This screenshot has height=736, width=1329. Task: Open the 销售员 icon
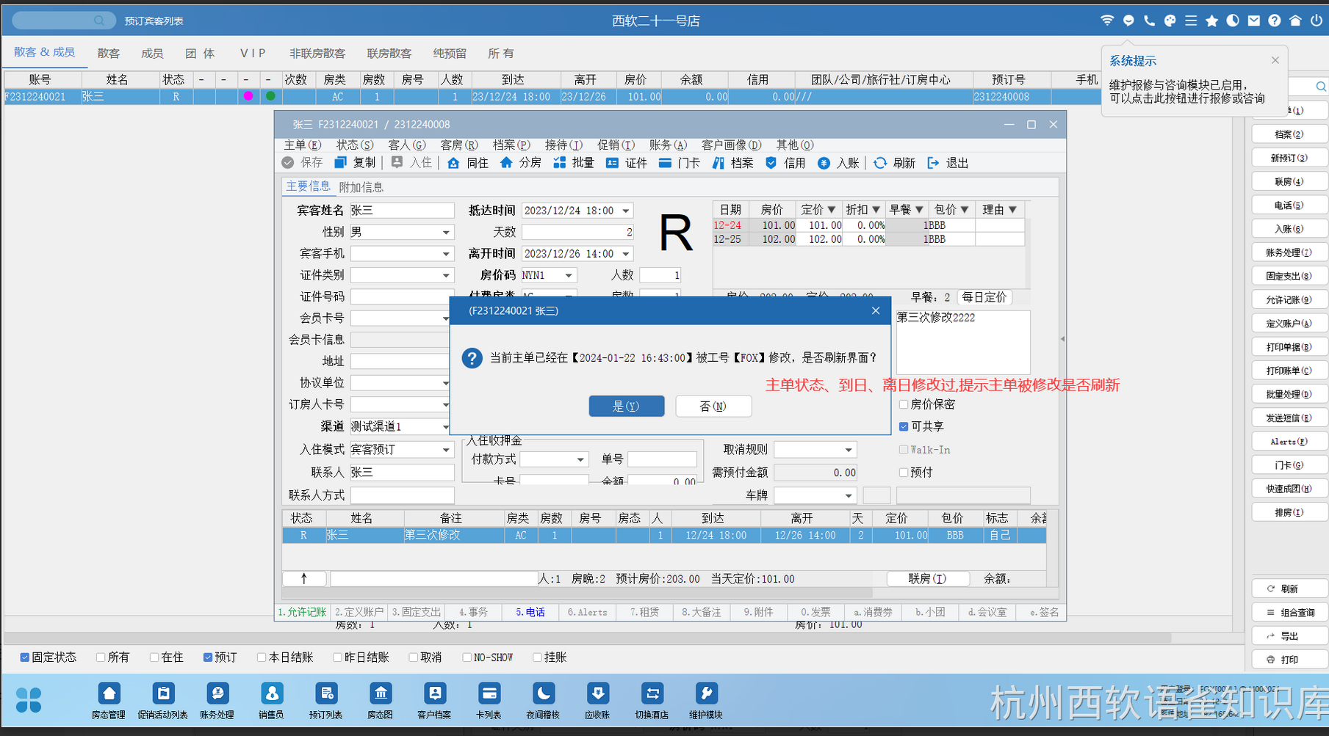271,700
